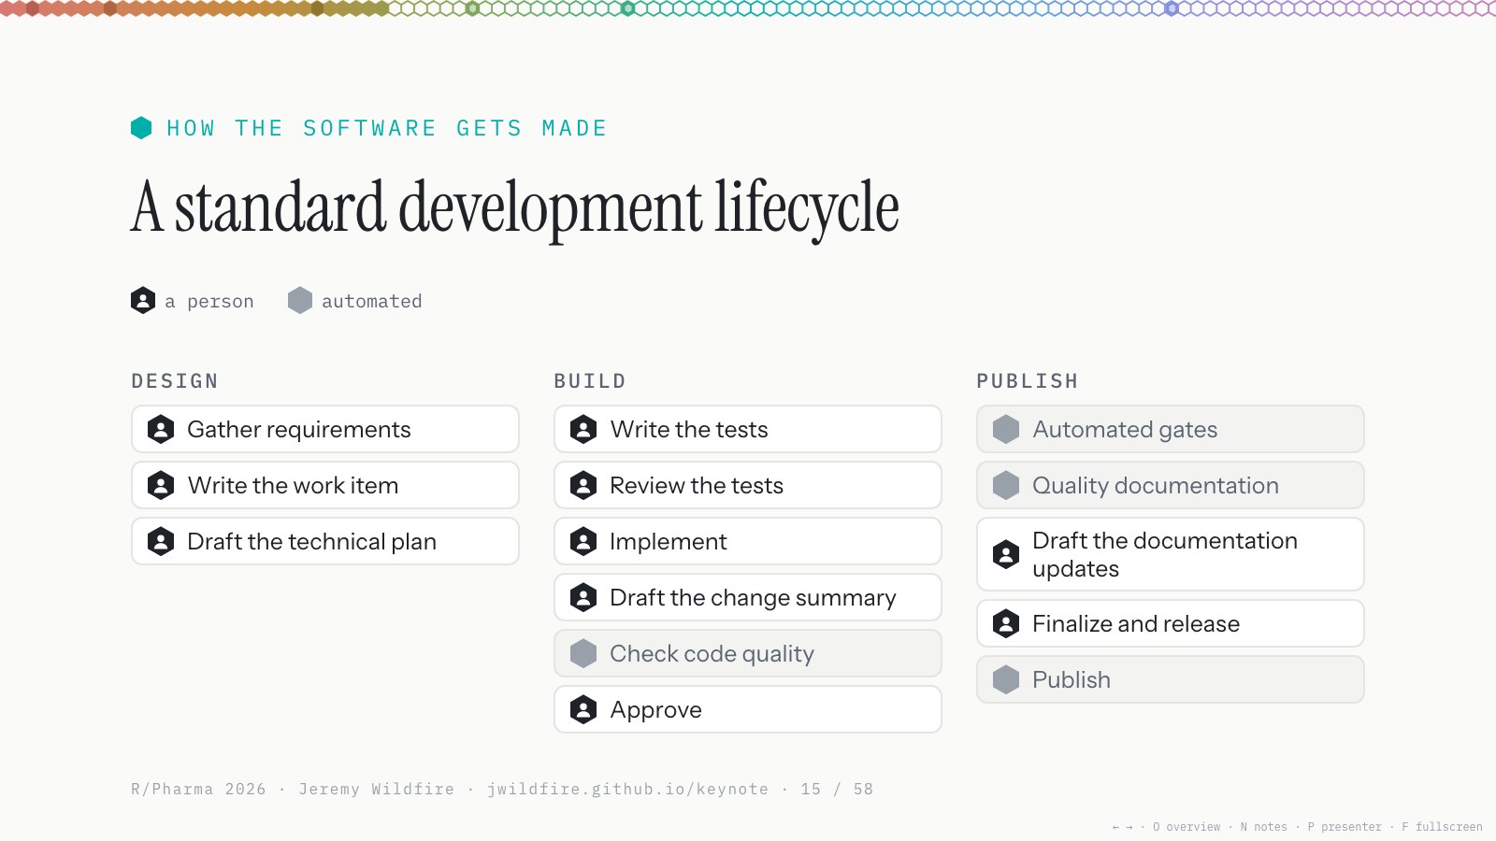Click the slide counter '15 / 58'

click(837, 790)
